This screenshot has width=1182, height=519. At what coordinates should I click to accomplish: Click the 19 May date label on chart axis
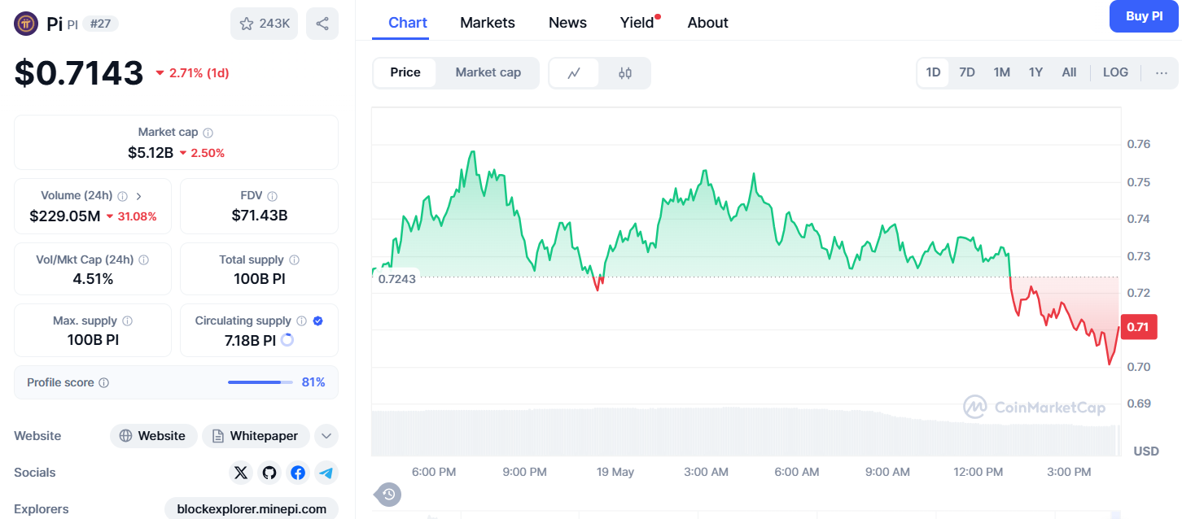pyautogui.click(x=615, y=472)
